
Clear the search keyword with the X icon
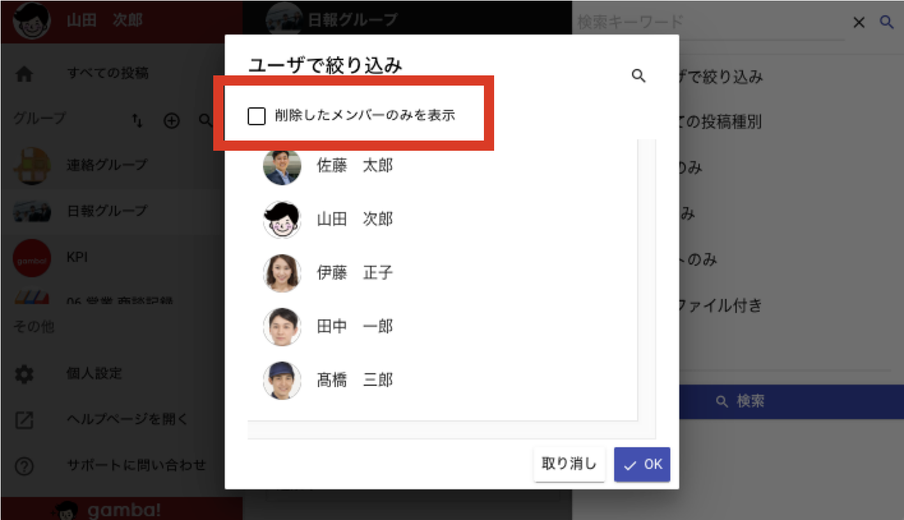tap(859, 22)
